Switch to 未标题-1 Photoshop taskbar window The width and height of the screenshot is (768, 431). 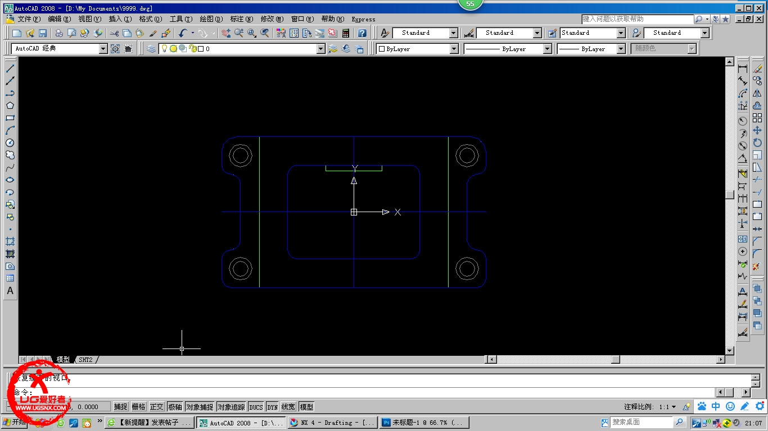(425, 423)
